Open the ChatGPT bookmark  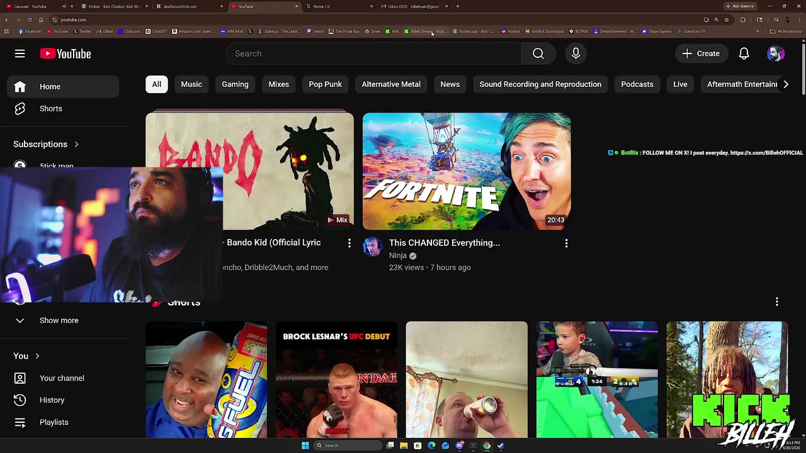[x=156, y=31]
